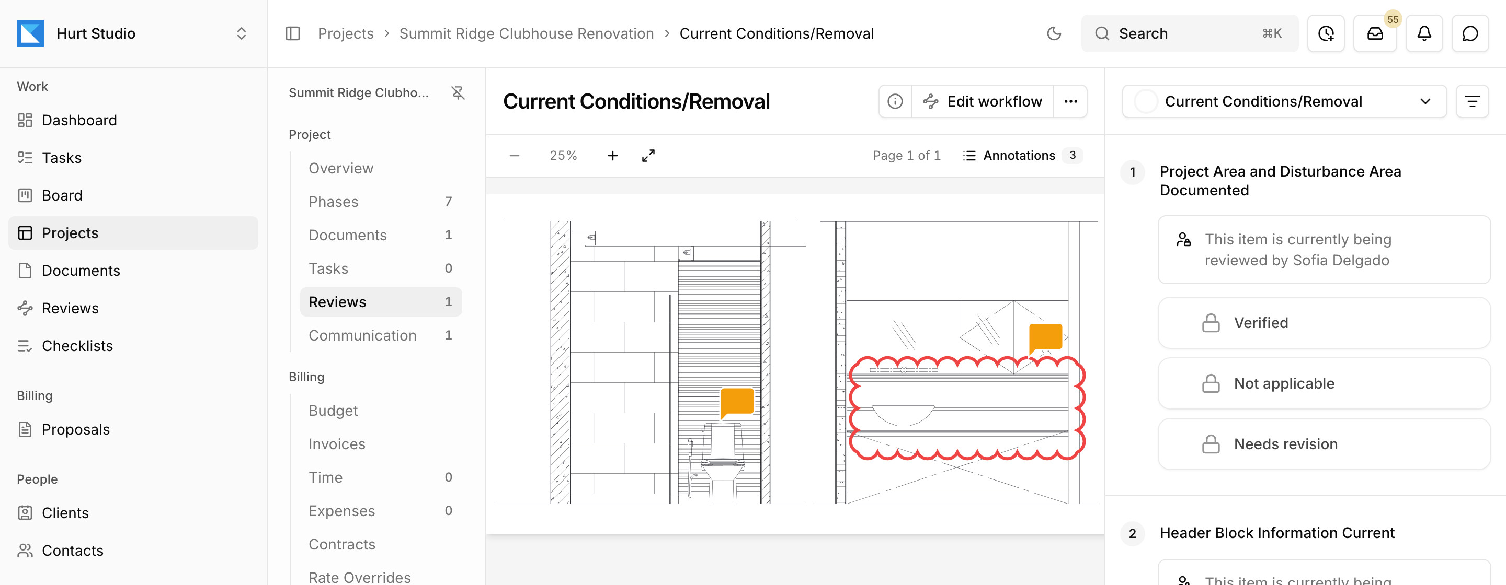The height and width of the screenshot is (585, 1506).
Task: Open Board in sidebar
Action: 133,195
